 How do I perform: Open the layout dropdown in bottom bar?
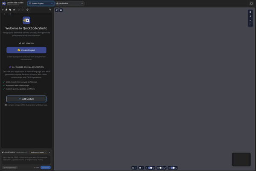(134, 168)
